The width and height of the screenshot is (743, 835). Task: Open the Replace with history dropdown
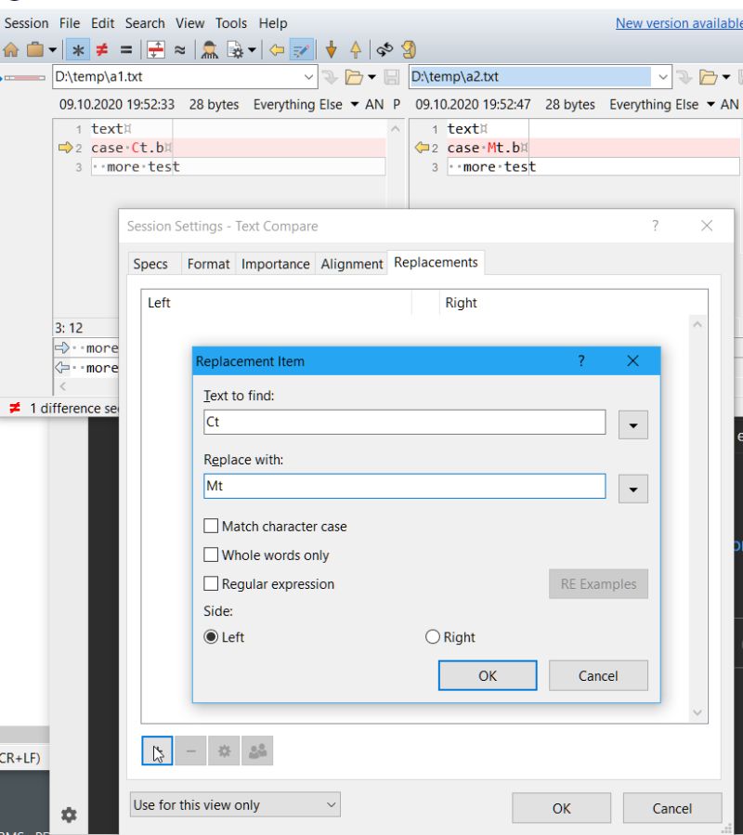point(632,488)
